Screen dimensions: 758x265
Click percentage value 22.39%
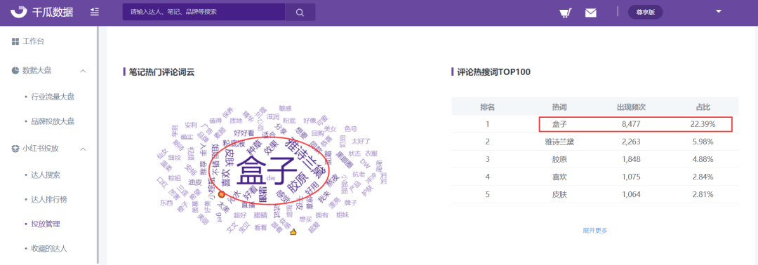tap(703, 124)
